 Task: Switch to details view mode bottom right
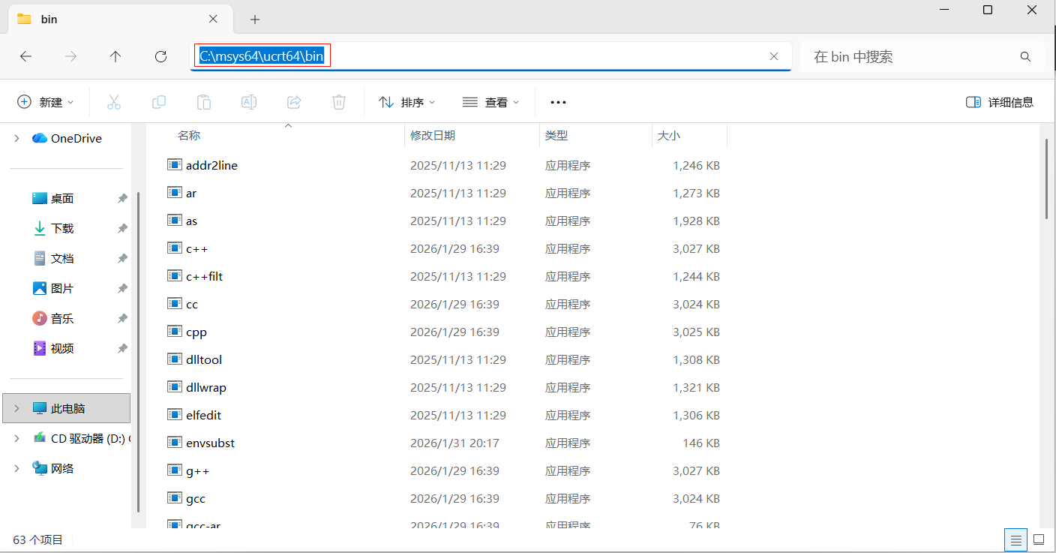(1015, 539)
